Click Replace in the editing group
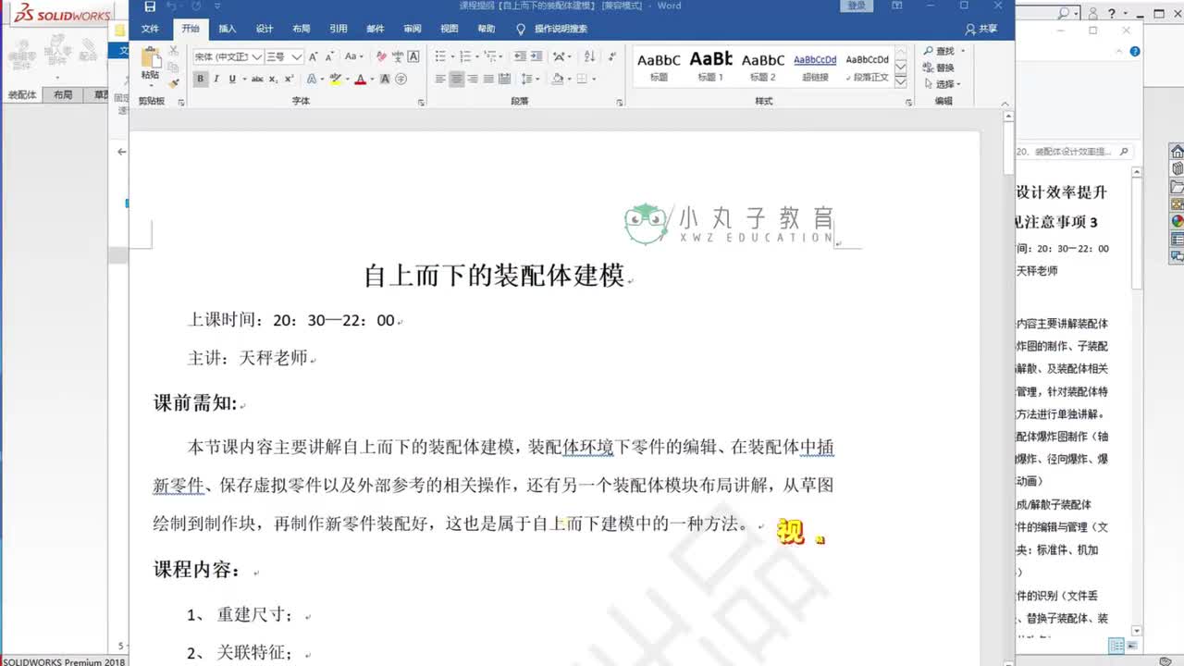This screenshot has height=666, width=1184. (939, 68)
